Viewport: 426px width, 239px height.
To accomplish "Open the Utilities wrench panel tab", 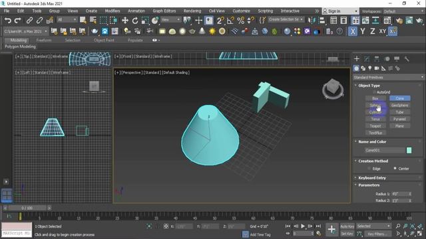I will tap(407, 59).
